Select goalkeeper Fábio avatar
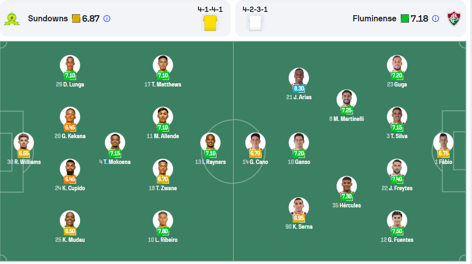472x264 pixels. [x=443, y=142]
